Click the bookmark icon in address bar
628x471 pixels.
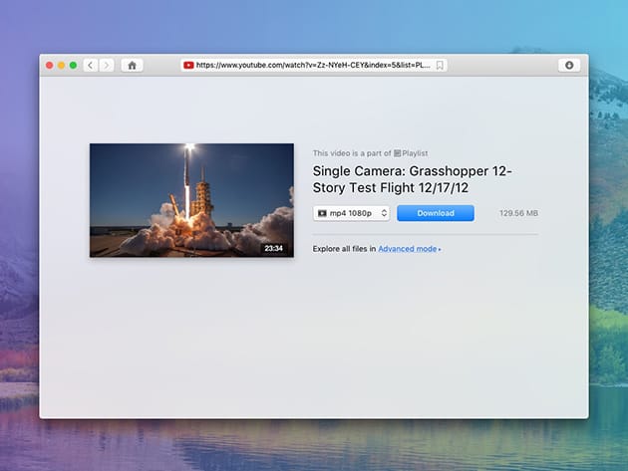(x=440, y=66)
